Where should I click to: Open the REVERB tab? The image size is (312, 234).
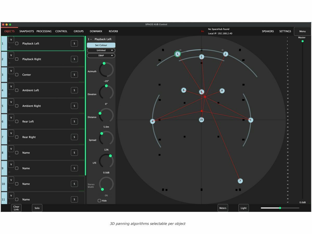tap(113, 31)
